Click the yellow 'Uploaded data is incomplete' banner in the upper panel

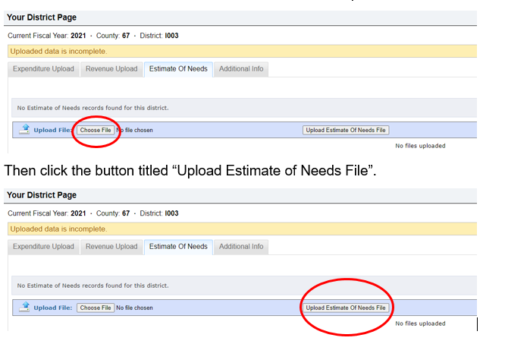[243, 51]
